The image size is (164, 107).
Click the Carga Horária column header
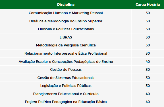[x=148, y=5]
